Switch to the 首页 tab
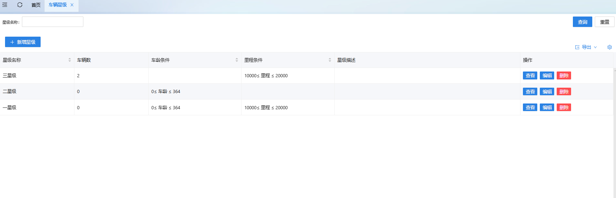This screenshot has width=616, height=198. pyautogui.click(x=36, y=5)
